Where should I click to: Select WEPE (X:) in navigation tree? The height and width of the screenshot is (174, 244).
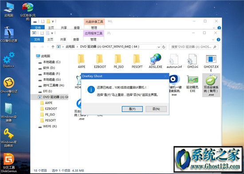pos(48,126)
